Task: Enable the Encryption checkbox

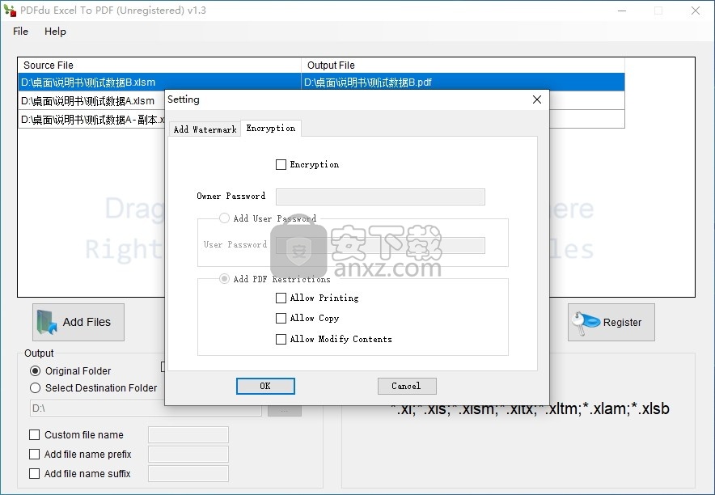Action: click(281, 165)
